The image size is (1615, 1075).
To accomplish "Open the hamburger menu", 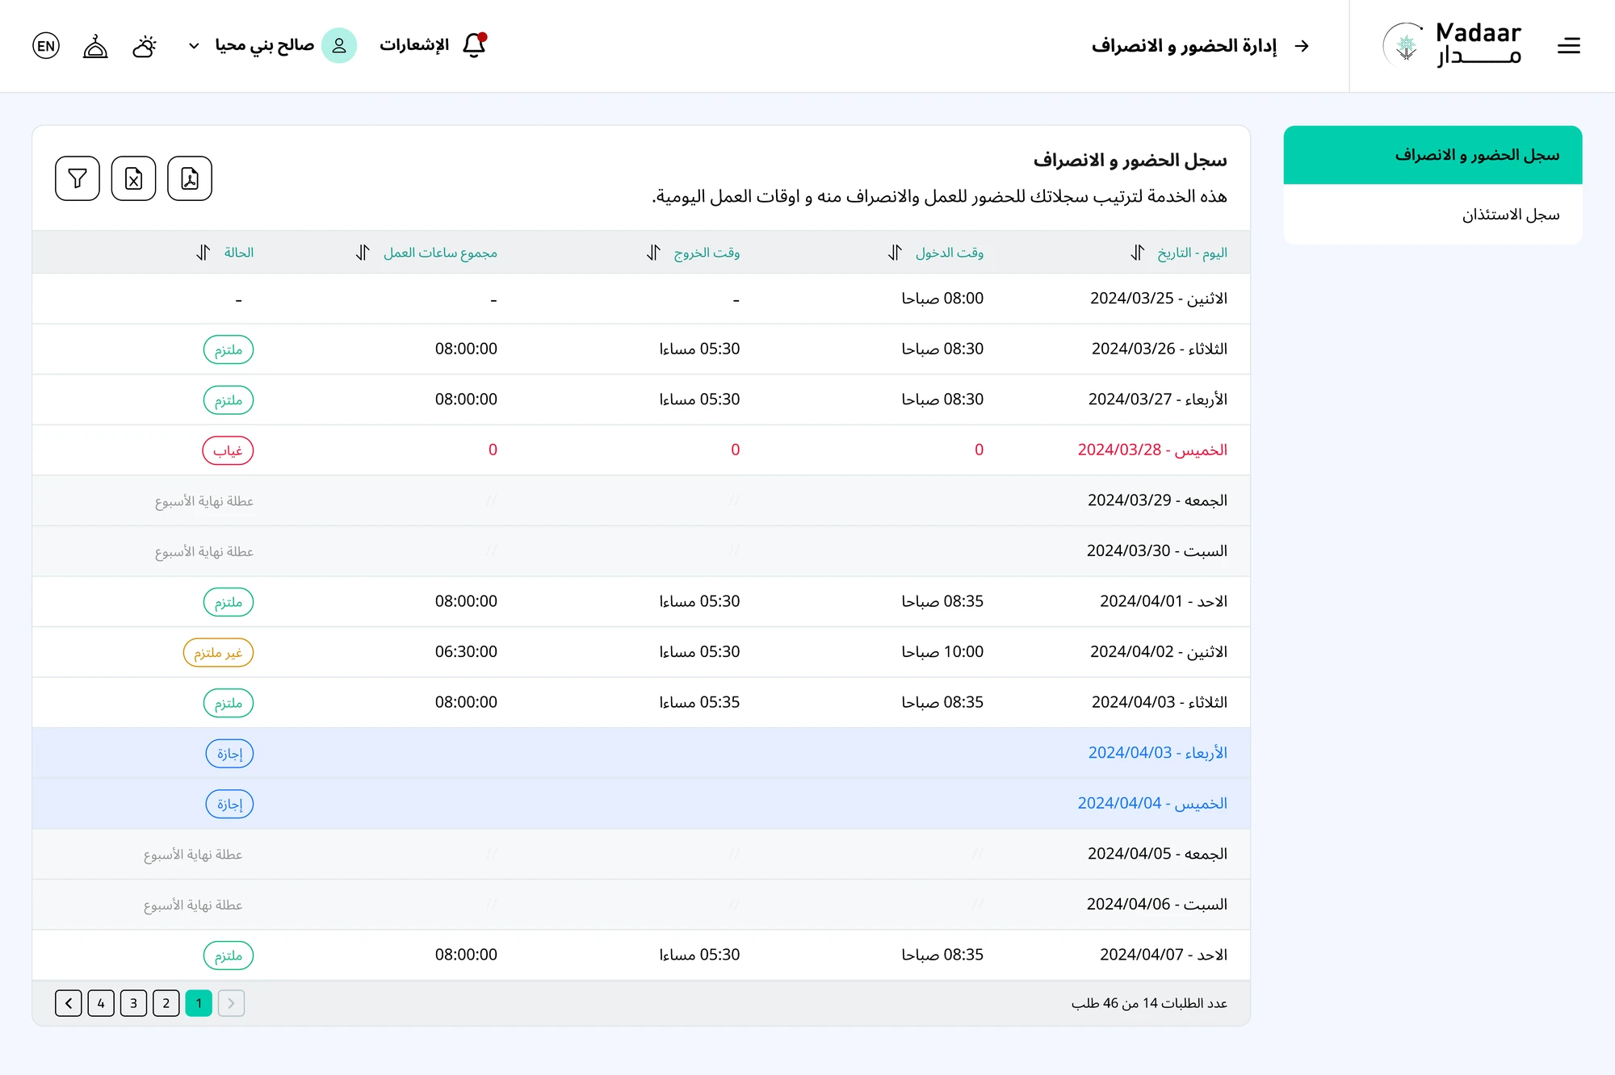I will click(1568, 46).
